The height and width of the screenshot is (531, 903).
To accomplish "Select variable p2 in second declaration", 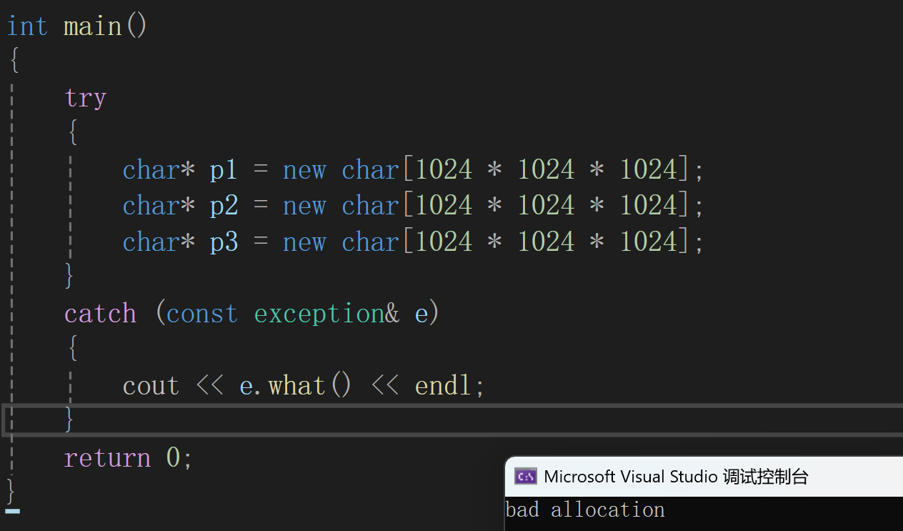I will (224, 206).
